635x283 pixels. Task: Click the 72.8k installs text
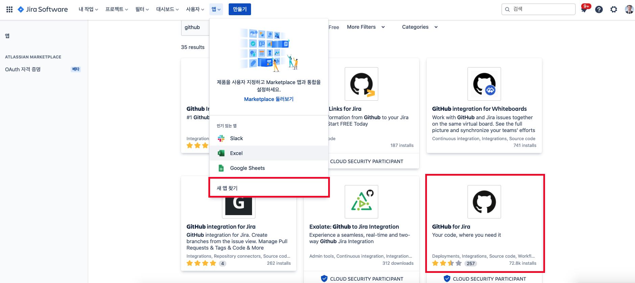(522, 263)
